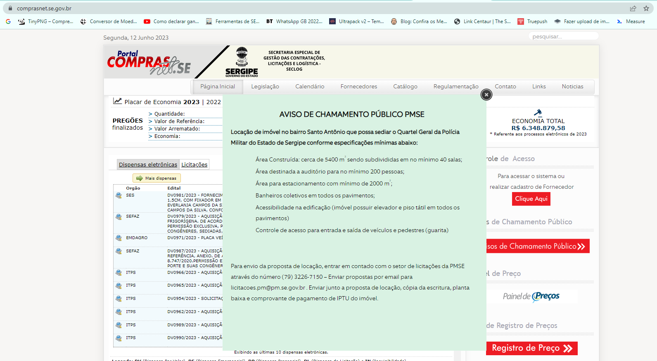Go to Fornecedores menu item
Image resolution: width=657 pixels, height=361 pixels.
point(358,87)
